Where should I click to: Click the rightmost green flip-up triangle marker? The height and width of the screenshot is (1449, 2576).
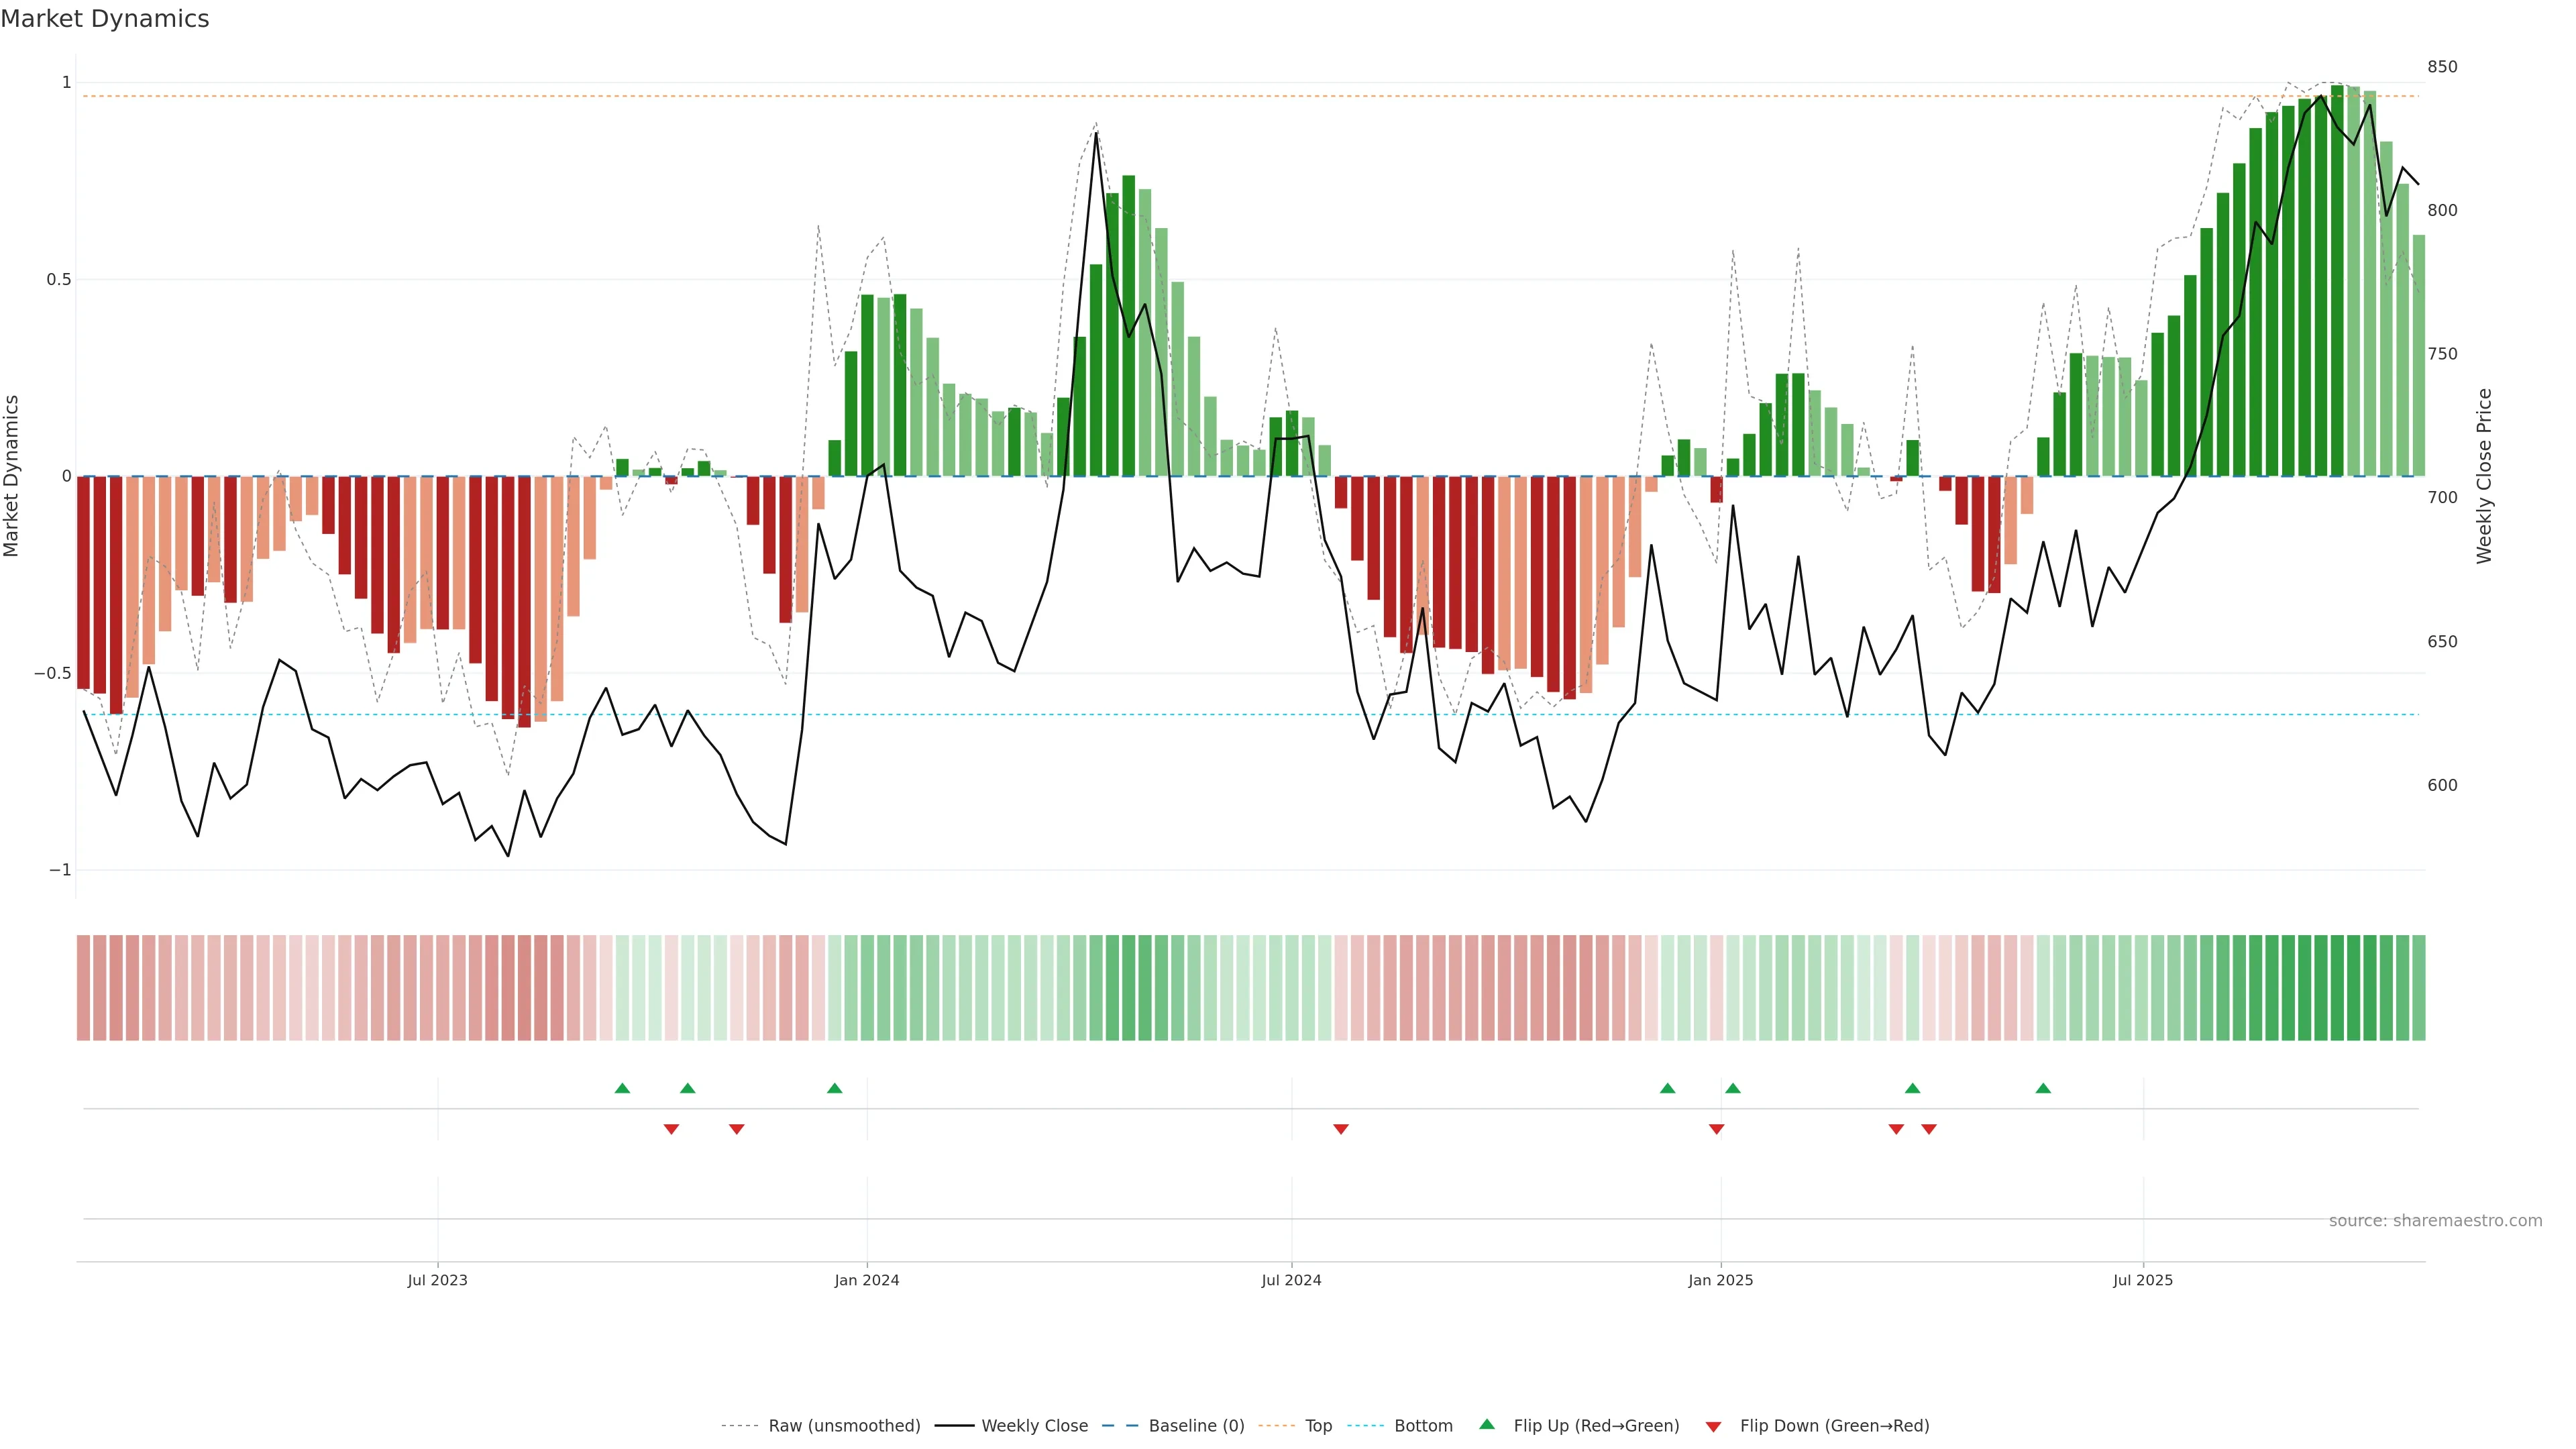(x=2043, y=1088)
